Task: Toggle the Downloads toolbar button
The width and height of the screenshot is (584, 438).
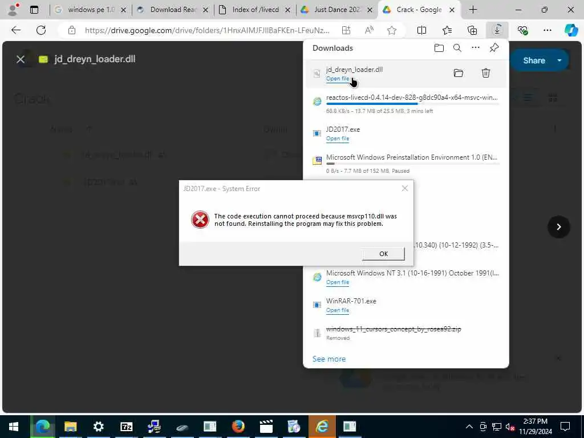Action: click(x=497, y=30)
